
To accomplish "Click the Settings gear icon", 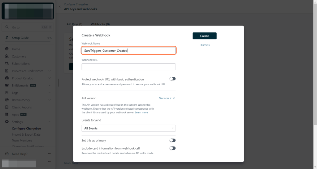I will (7, 122).
